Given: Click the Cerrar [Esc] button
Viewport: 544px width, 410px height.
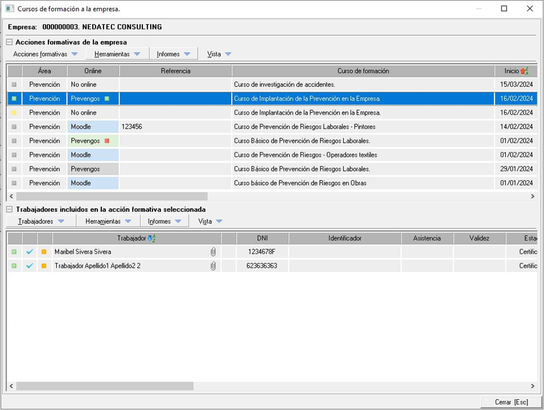Looking at the screenshot, I should pos(511,402).
